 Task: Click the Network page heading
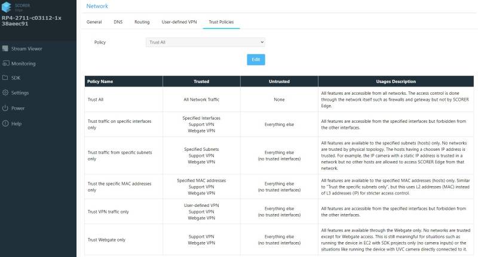pos(97,6)
